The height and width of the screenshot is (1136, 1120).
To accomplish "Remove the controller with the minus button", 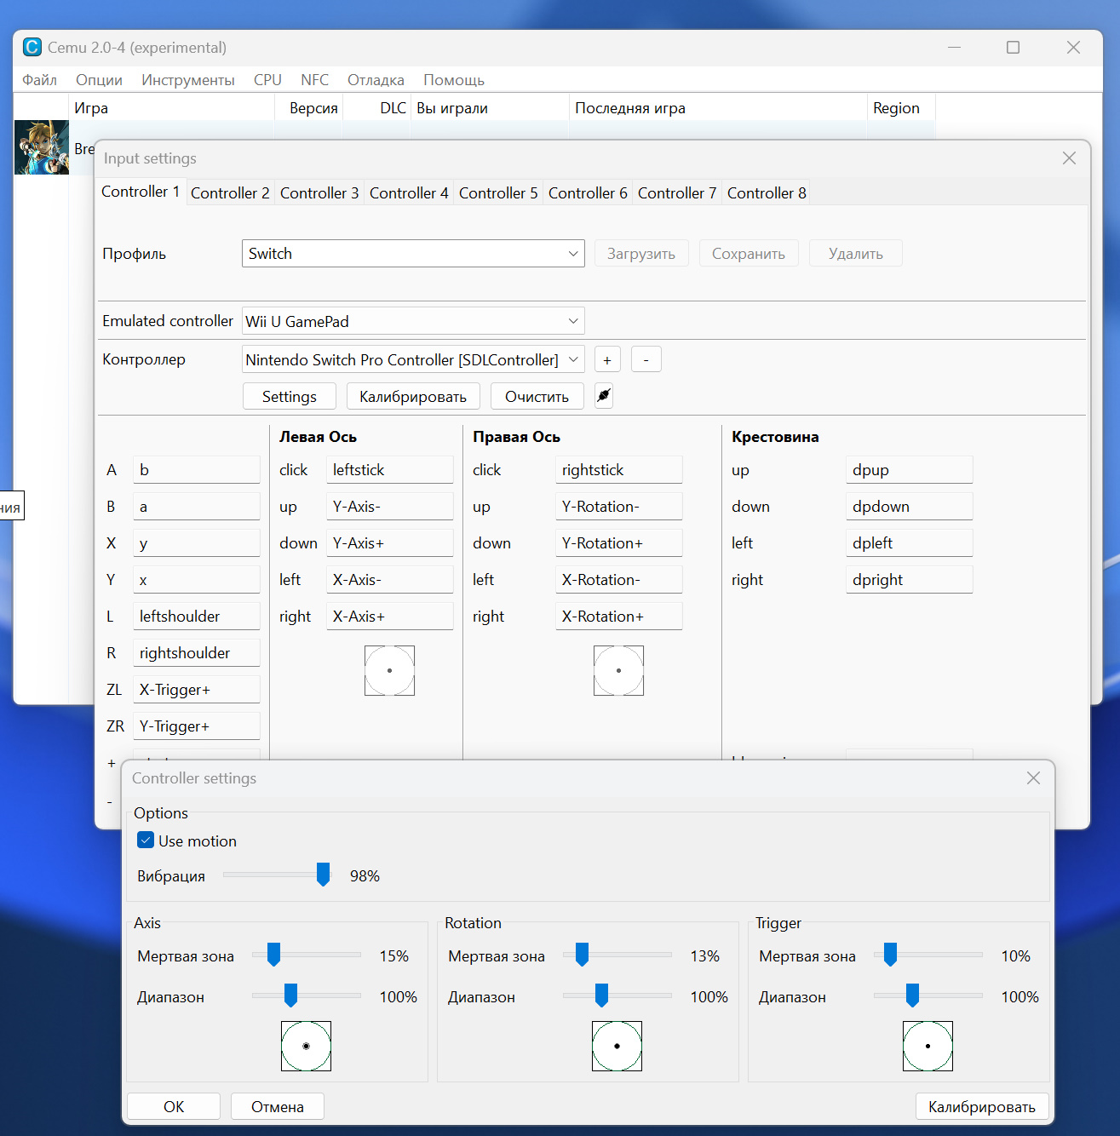I will point(646,359).
